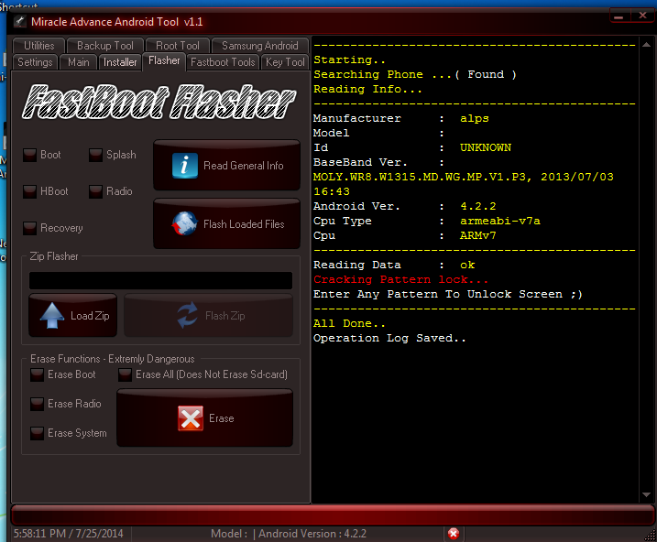Click the Read General Info button label

pos(244,166)
